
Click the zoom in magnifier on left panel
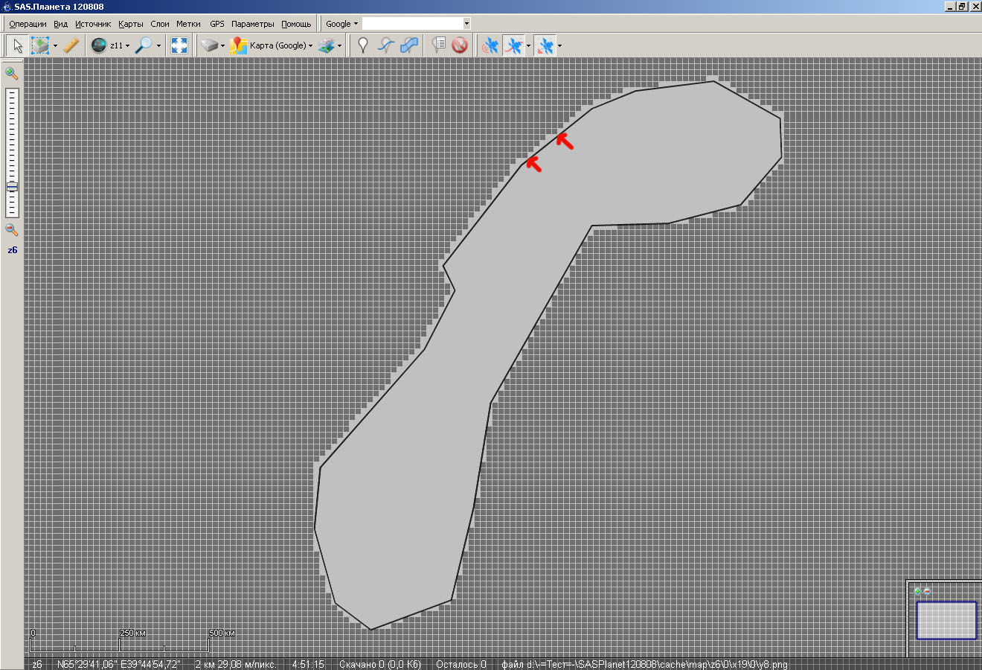tap(12, 73)
